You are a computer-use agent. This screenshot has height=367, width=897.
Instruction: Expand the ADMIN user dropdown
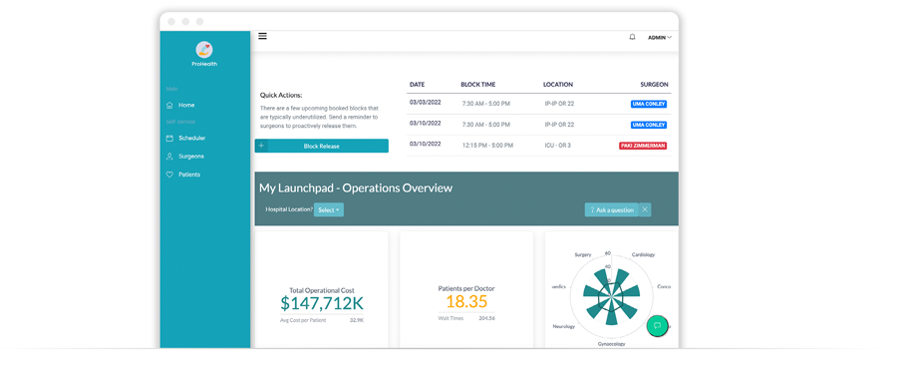[x=660, y=37]
